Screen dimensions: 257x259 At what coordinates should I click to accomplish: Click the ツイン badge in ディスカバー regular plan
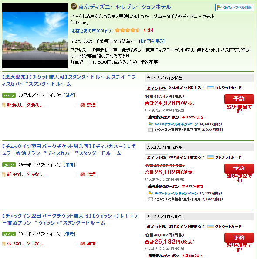9,165
